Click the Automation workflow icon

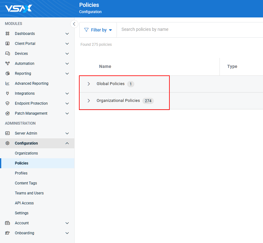[7, 63]
